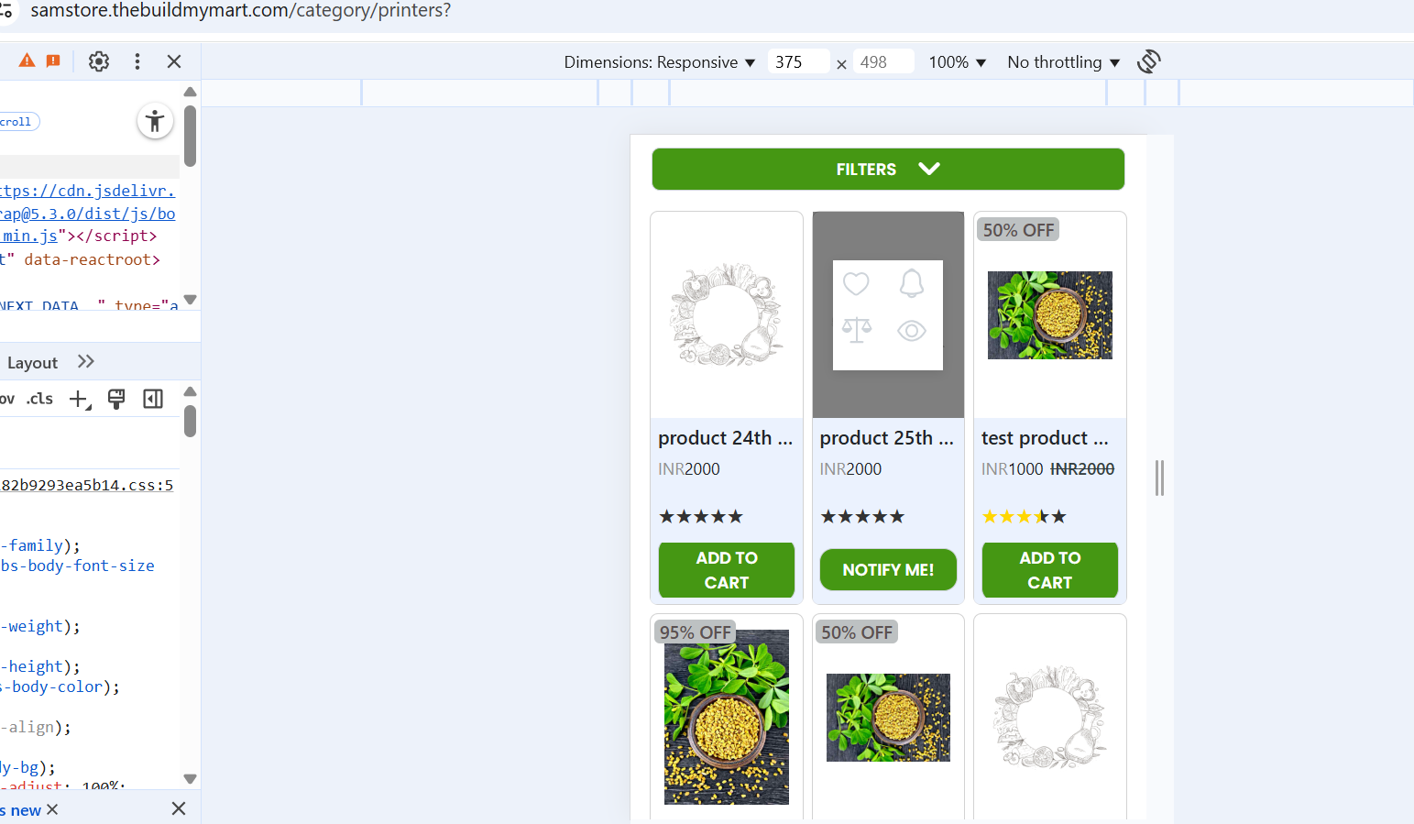Close the DevTools panel
Image resolution: width=1414 pixels, height=824 pixels.
(x=174, y=61)
